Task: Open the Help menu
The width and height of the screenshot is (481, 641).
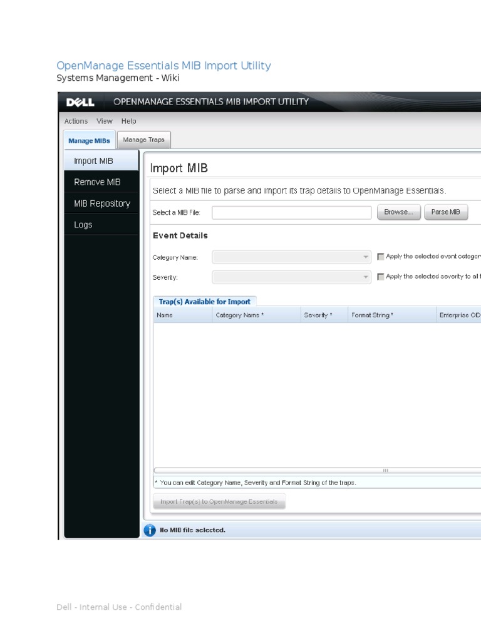Action: tap(128, 121)
